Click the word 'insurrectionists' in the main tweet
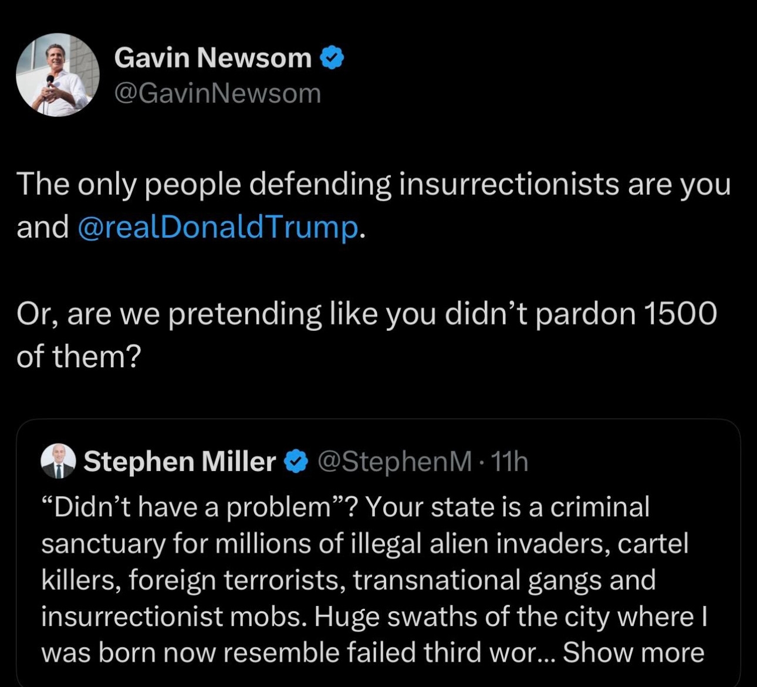 pos(509,184)
